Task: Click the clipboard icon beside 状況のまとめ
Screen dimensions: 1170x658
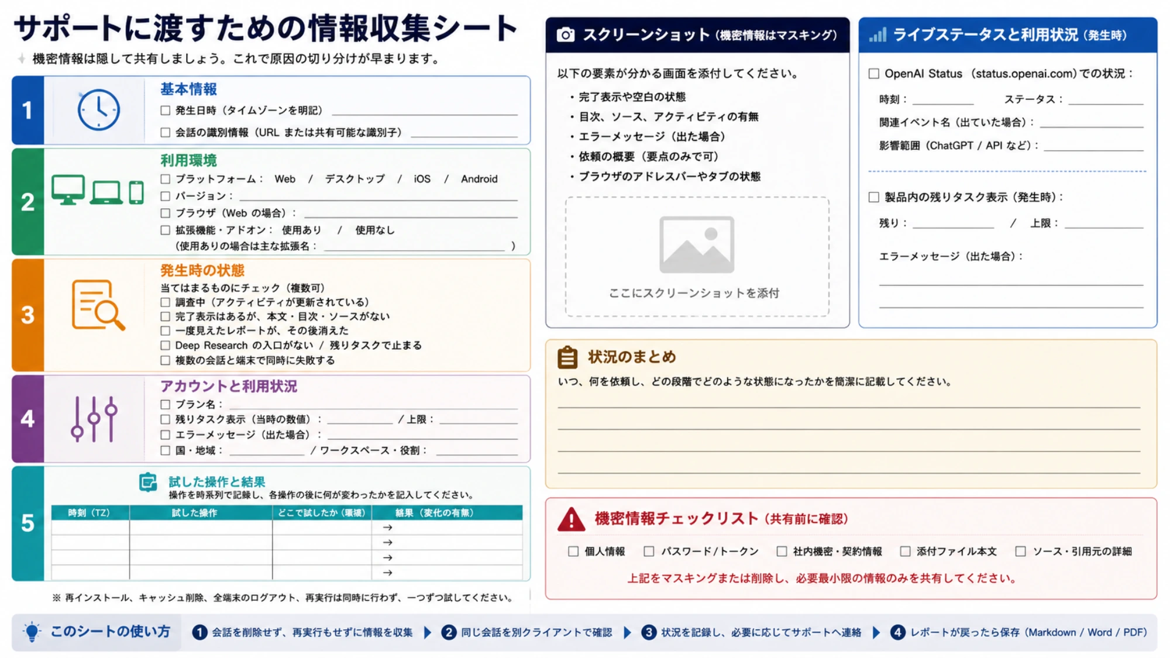Action: click(x=567, y=357)
